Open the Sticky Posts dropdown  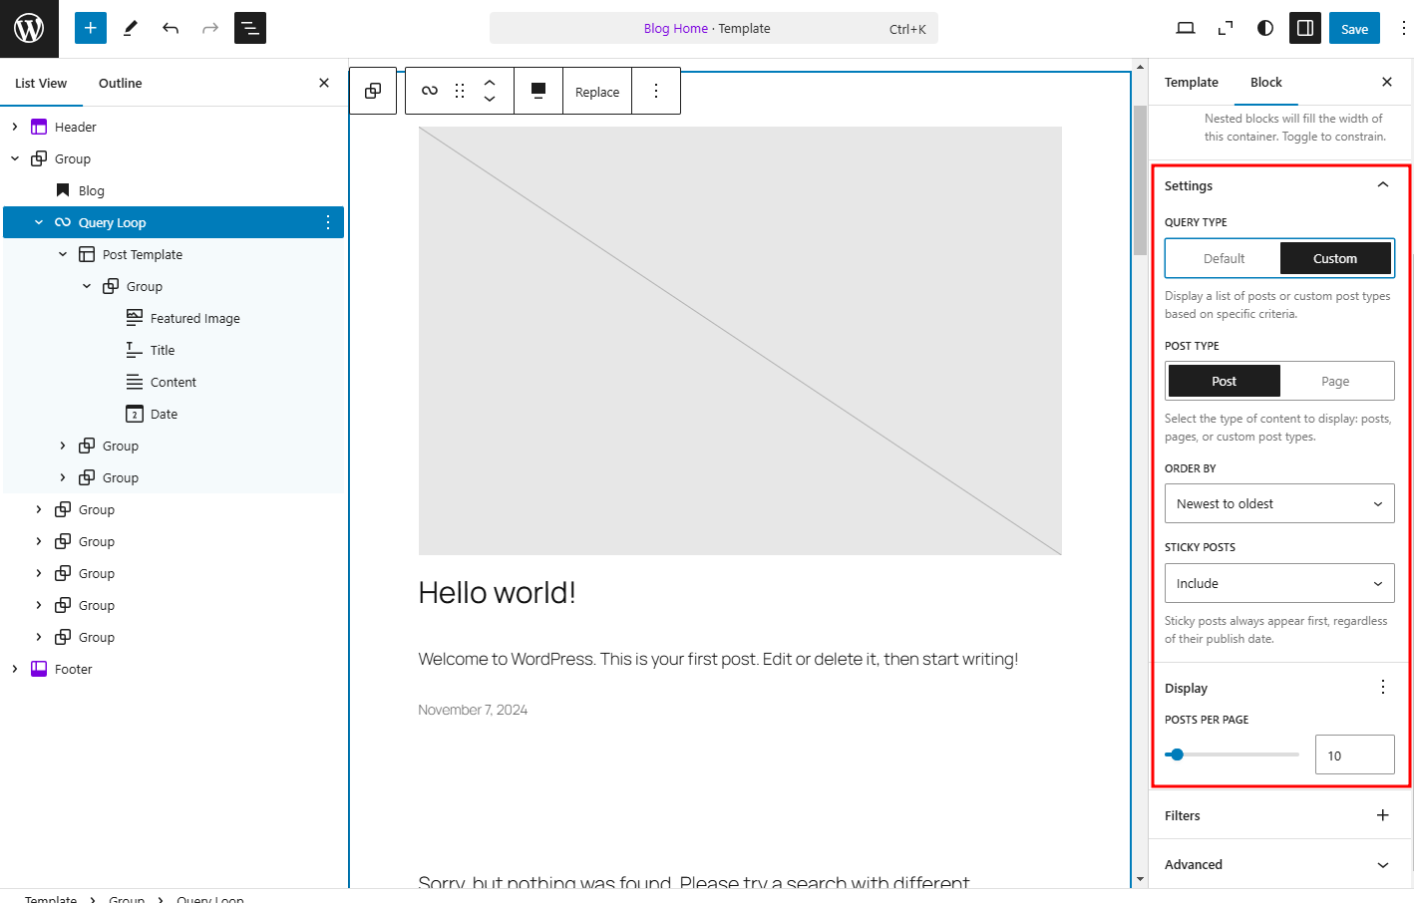tap(1279, 583)
